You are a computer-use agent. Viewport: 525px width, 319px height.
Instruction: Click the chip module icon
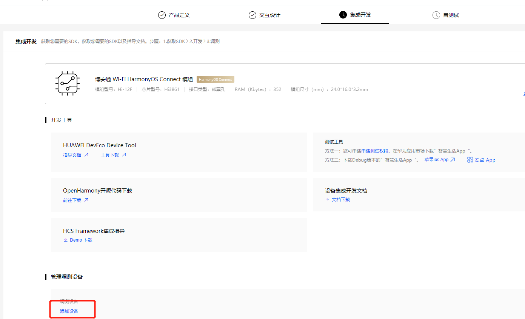click(x=67, y=83)
